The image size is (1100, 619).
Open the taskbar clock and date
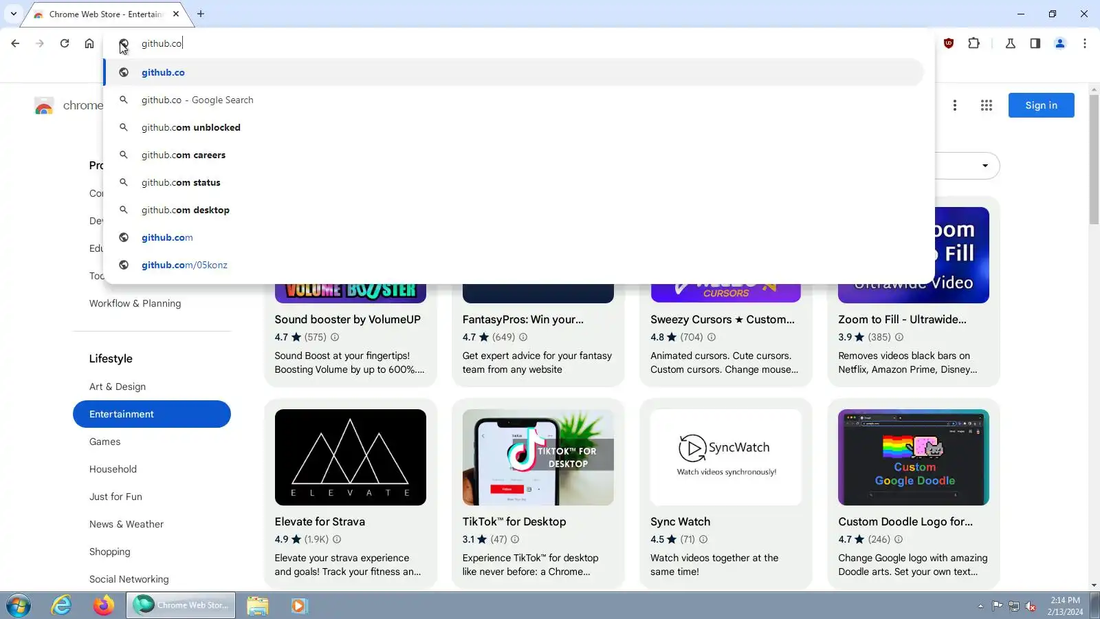tap(1065, 606)
